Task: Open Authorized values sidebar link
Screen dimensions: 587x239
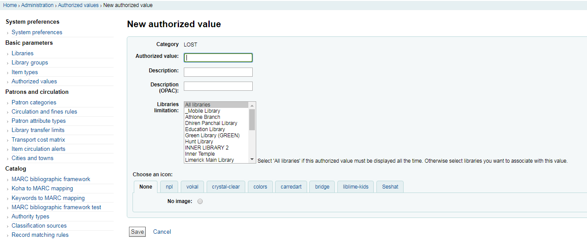Action: [34, 82]
